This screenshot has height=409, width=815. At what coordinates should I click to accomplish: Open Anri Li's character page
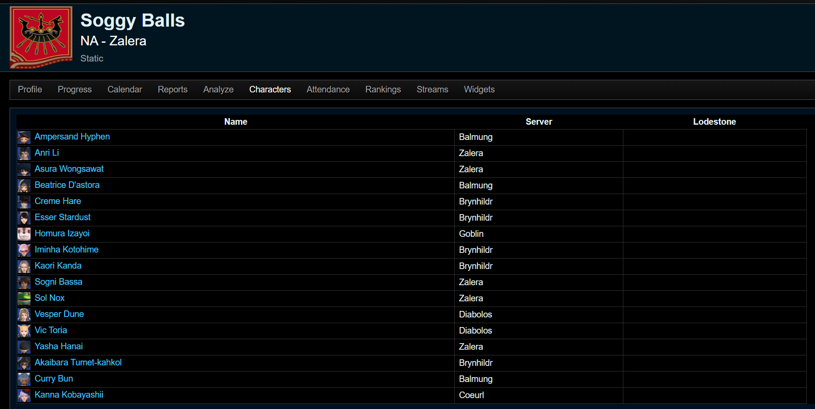47,153
